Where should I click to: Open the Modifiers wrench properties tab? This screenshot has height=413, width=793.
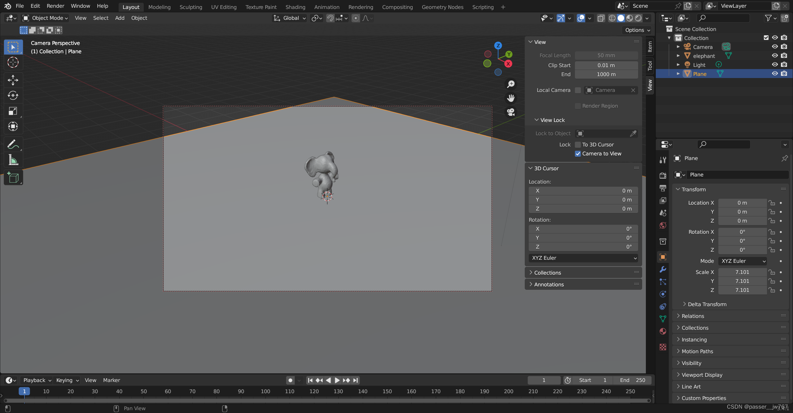coord(663,269)
